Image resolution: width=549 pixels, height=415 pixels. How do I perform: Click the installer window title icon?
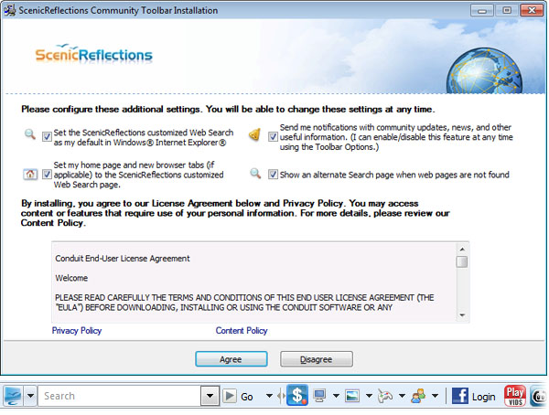click(9, 10)
